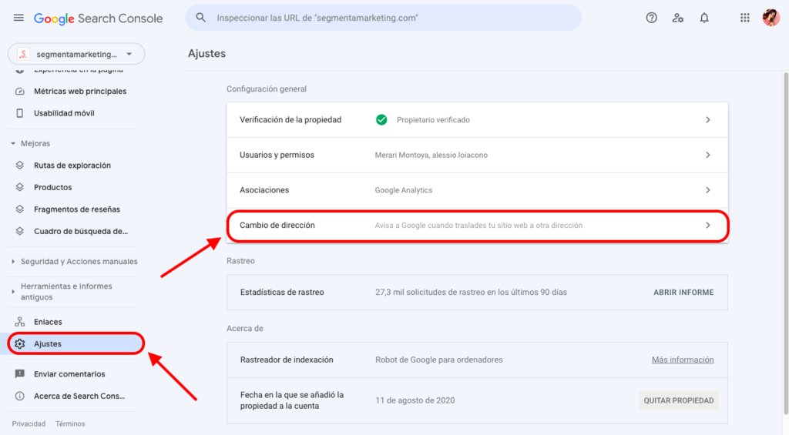Viewport: 789px width, 435px height.
Task: Click Propietario verificado text
Action: (433, 119)
